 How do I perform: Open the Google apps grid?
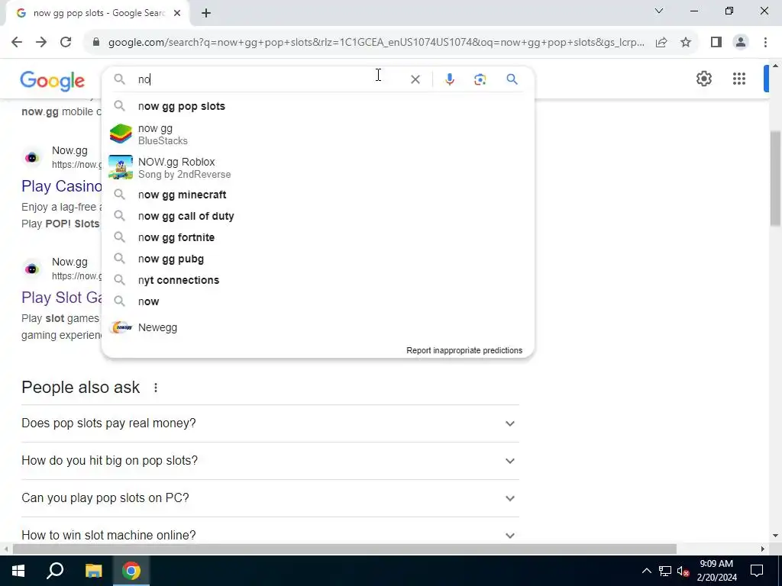739,79
